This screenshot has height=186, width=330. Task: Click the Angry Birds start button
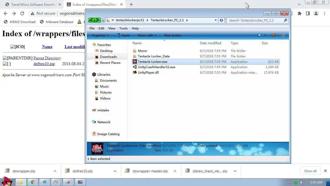6,181
